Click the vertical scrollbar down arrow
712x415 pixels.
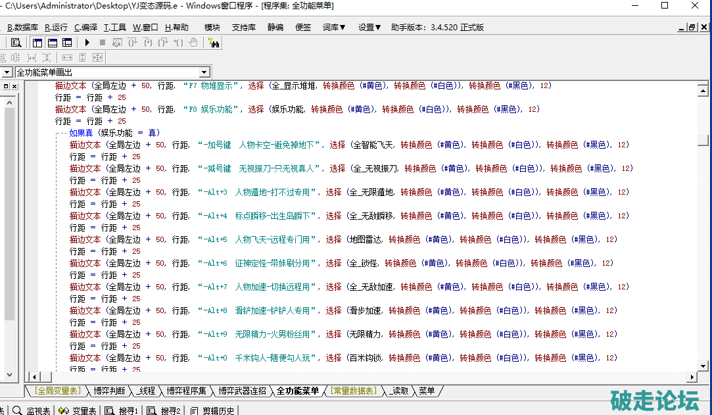(703, 366)
